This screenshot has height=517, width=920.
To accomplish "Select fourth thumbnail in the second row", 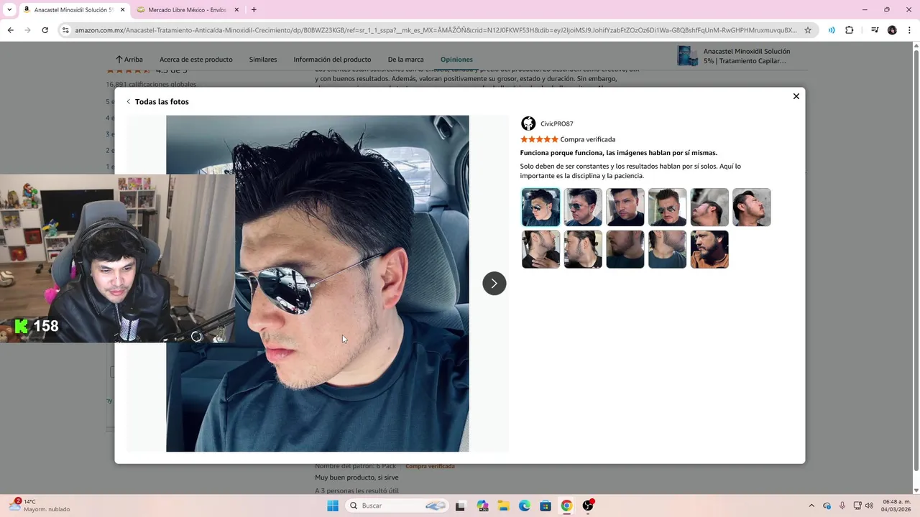I will pyautogui.click(x=667, y=249).
